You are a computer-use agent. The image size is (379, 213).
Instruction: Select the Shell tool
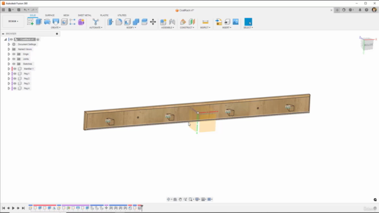pyautogui.click(x=127, y=22)
